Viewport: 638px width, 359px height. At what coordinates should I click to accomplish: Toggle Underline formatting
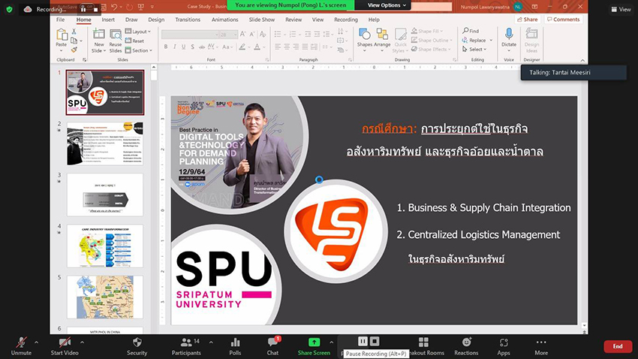point(183,47)
